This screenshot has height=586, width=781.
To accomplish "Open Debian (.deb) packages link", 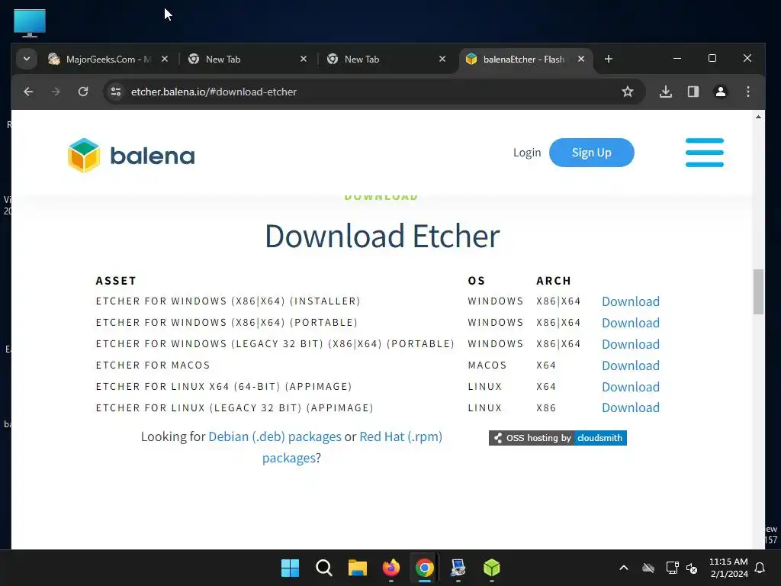I will pos(275,436).
